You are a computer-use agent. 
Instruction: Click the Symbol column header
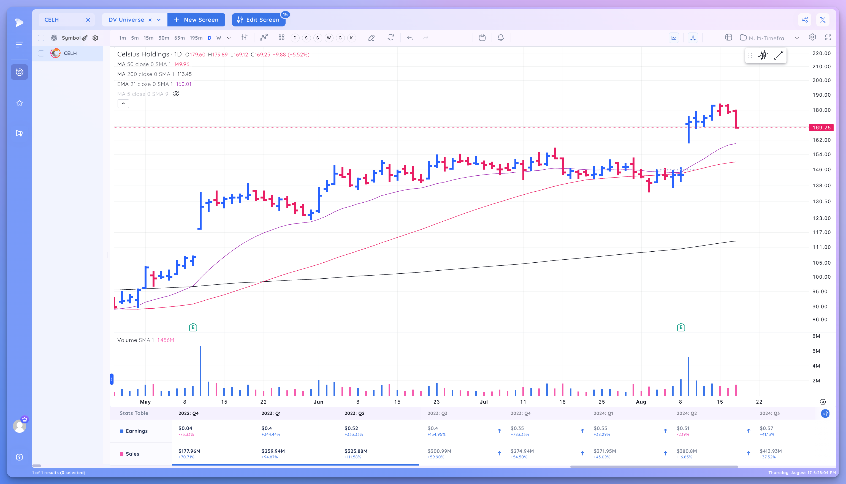(x=71, y=38)
